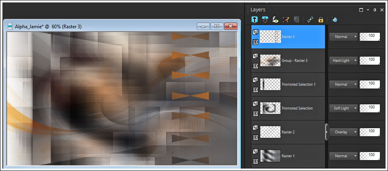Click layer type icon of Promoted Selection 1
Screen dimensions: 388x171
pos(255,80)
